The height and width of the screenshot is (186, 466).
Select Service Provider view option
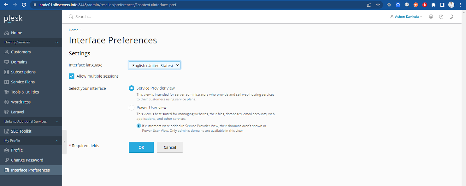132,88
